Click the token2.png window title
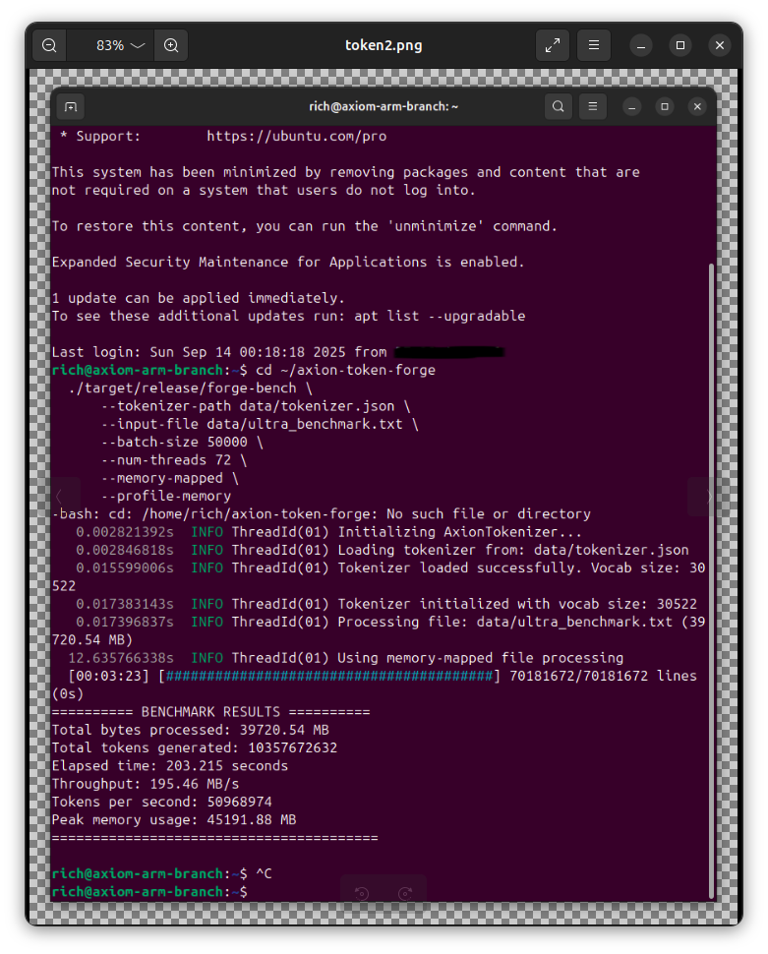Viewport: 768px width, 954px height. [x=384, y=45]
